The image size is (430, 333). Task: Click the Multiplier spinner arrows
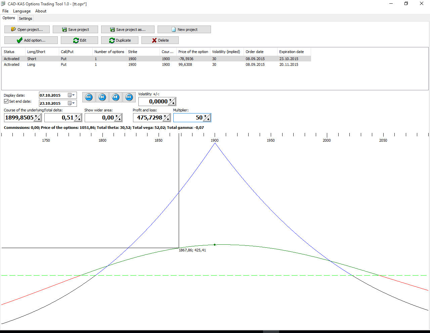click(207, 117)
